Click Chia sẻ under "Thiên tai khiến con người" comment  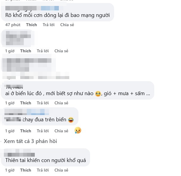pyautogui.click(x=61, y=170)
